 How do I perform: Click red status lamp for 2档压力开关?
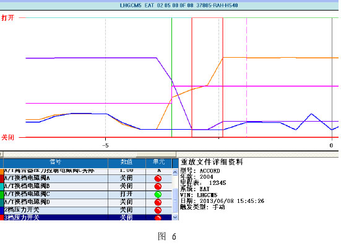[x=158, y=210]
